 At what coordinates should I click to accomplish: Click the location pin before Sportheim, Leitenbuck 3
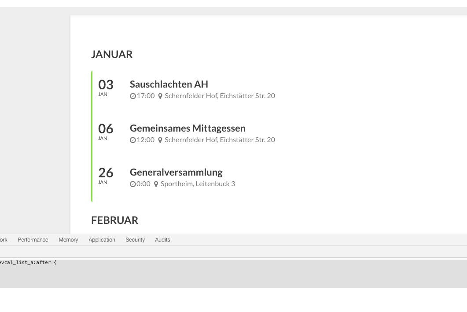click(156, 184)
